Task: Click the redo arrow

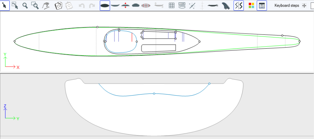Action: (x=92, y=6)
